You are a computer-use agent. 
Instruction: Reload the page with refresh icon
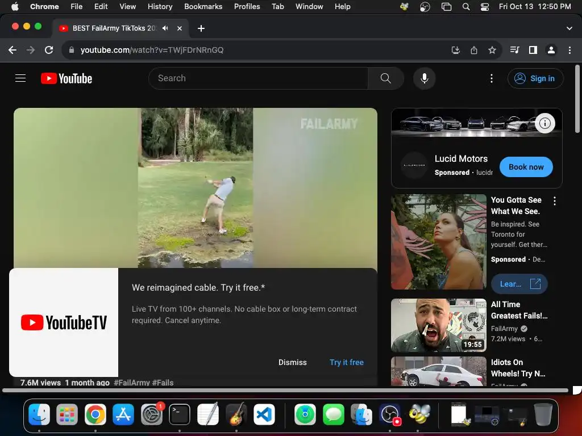[x=49, y=50]
